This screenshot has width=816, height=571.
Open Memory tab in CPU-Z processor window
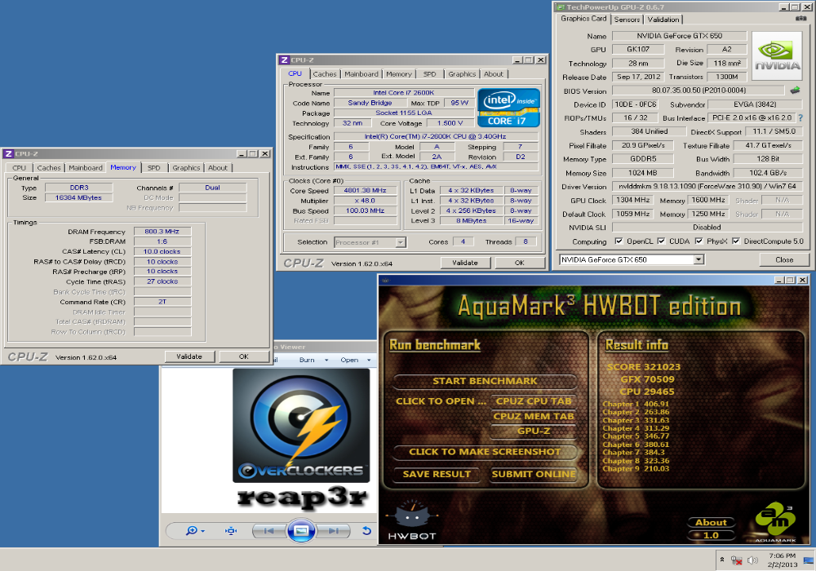click(x=399, y=74)
